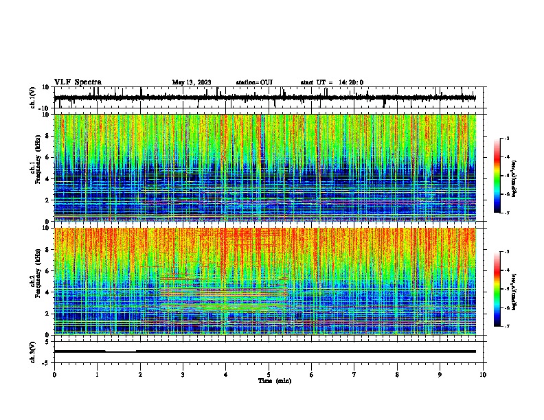The height and width of the screenshot is (420, 544).
Task: Click the 'station=OUJ' label
Action: pyautogui.click(x=254, y=82)
